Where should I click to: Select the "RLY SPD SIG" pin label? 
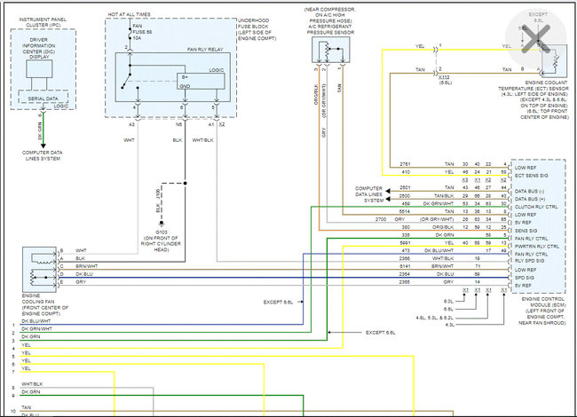point(530,261)
